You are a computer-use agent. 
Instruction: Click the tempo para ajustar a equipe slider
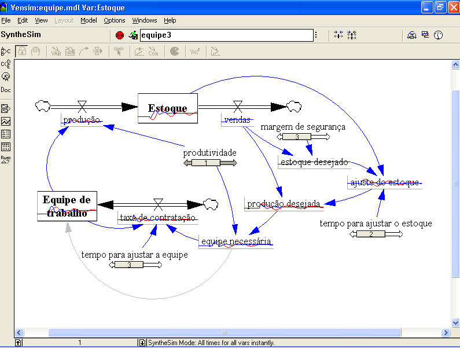(130, 265)
